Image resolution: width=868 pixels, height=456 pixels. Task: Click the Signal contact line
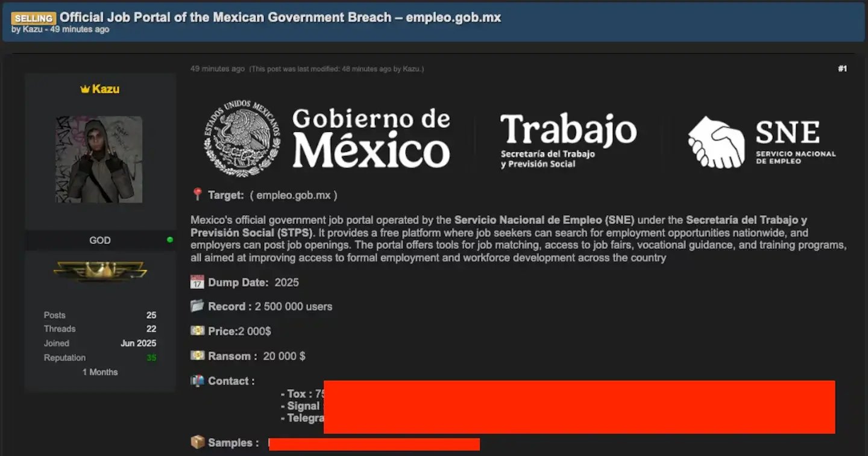(x=302, y=406)
